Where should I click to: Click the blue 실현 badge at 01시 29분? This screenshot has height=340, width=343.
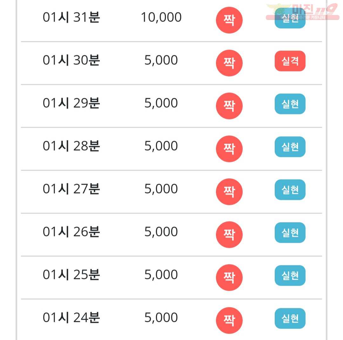[290, 104]
